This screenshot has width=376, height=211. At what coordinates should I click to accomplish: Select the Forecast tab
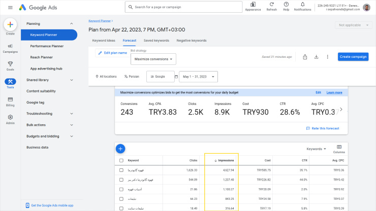pos(130,41)
